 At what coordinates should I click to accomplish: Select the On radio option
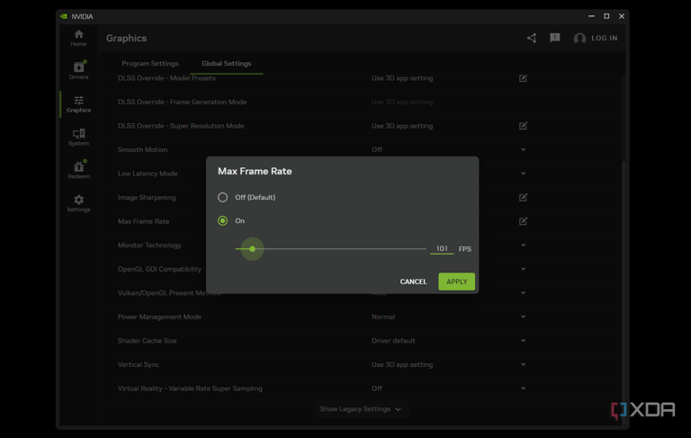pyautogui.click(x=223, y=220)
